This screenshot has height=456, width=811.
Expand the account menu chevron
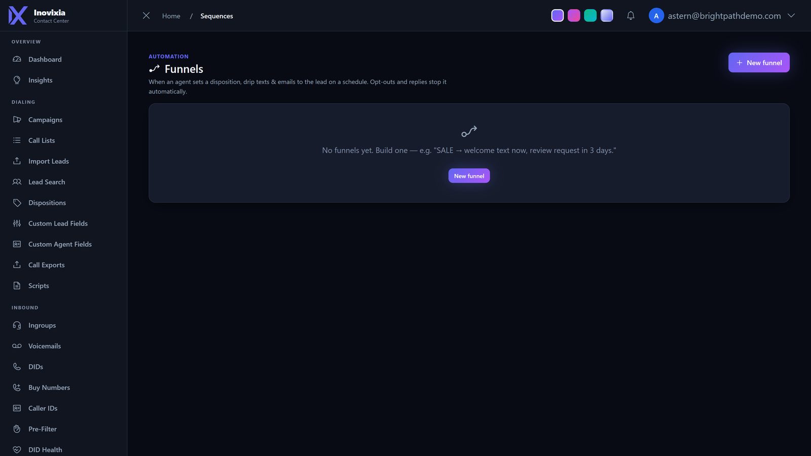pyautogui.click(x=791, y=16)
